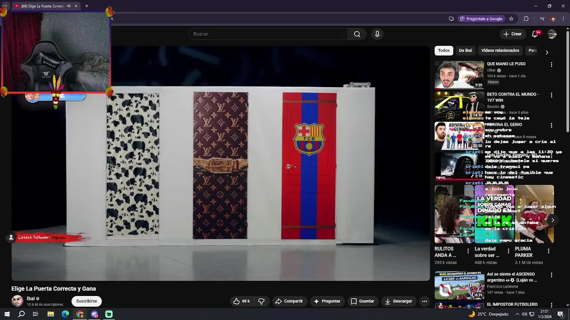This screenshot has height=320, width=570.
Task: Open BETO CONTRA EL MUNDO thumbnail
Action: [x=459, y=105]
